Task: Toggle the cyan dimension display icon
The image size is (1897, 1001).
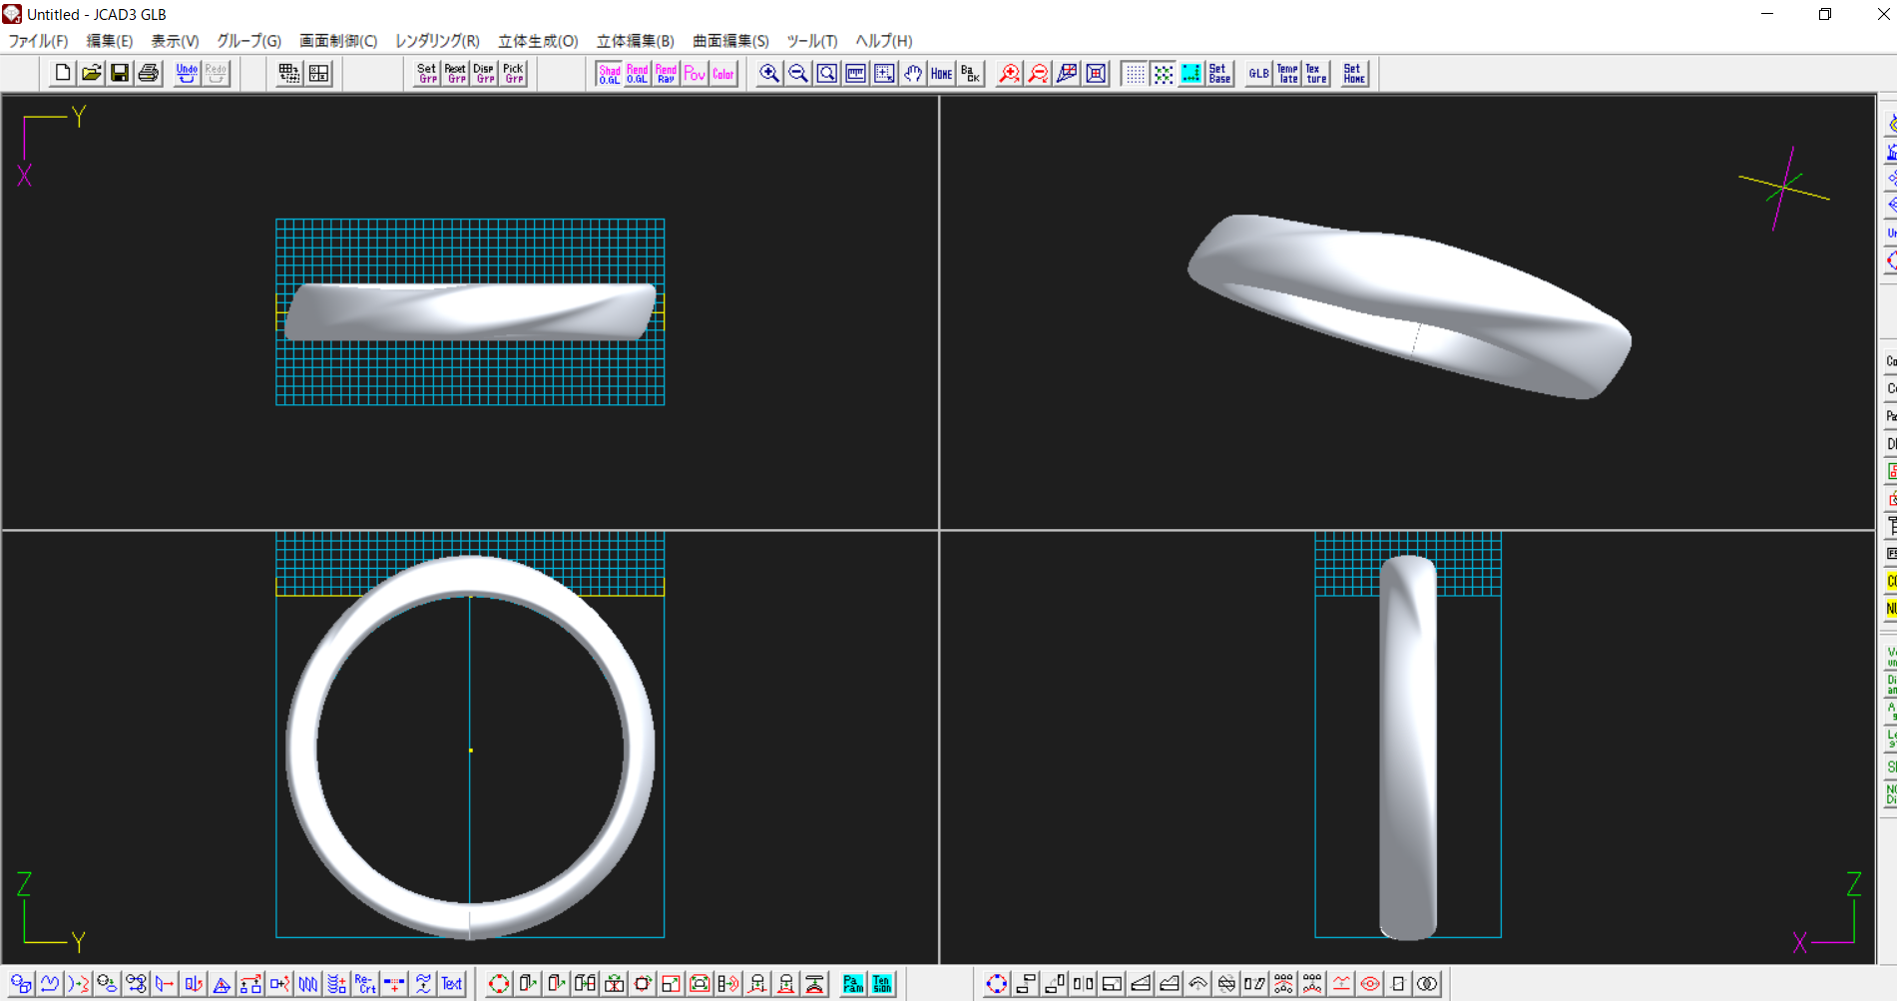Action: tap(1191, 73)
